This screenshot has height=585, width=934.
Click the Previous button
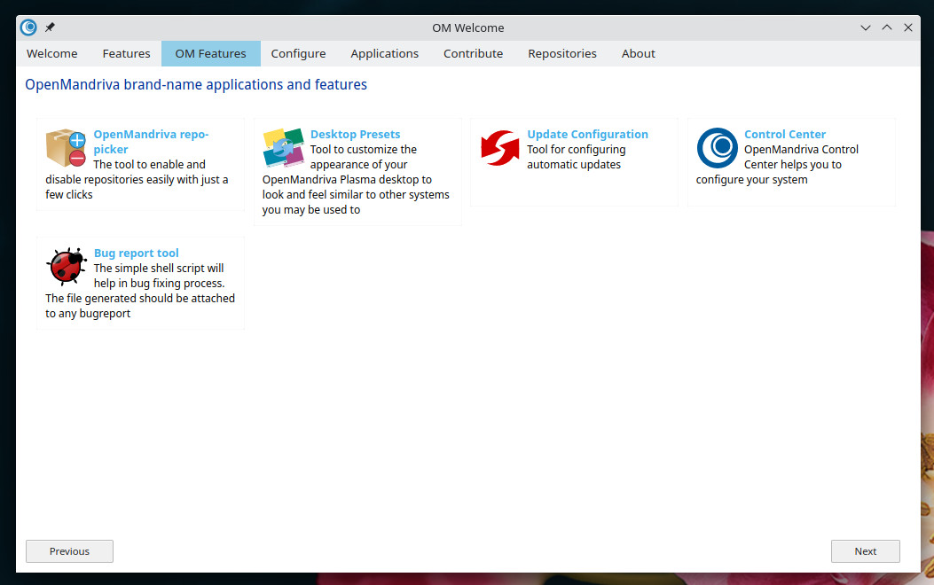point(70,551)
